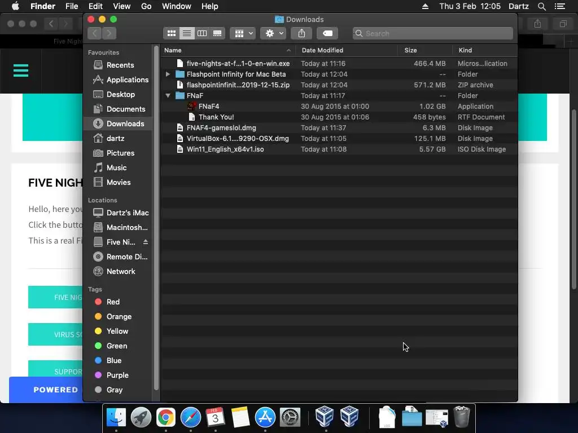
Task: Open the gear action menu
Action: click(274, 33)
